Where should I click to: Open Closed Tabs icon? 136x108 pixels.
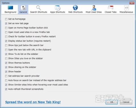(x=110, y=8)
